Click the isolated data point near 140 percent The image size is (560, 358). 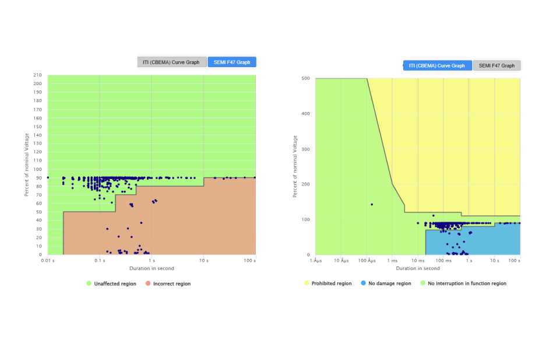(x=372, y=205)
